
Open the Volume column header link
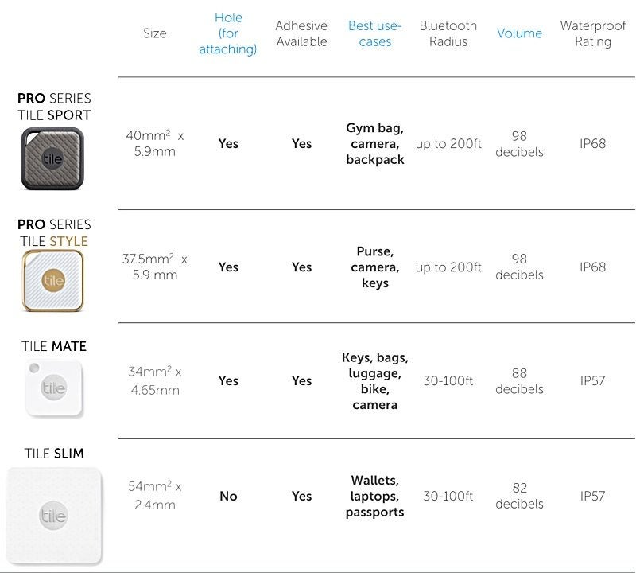click(x=519, y=33)
